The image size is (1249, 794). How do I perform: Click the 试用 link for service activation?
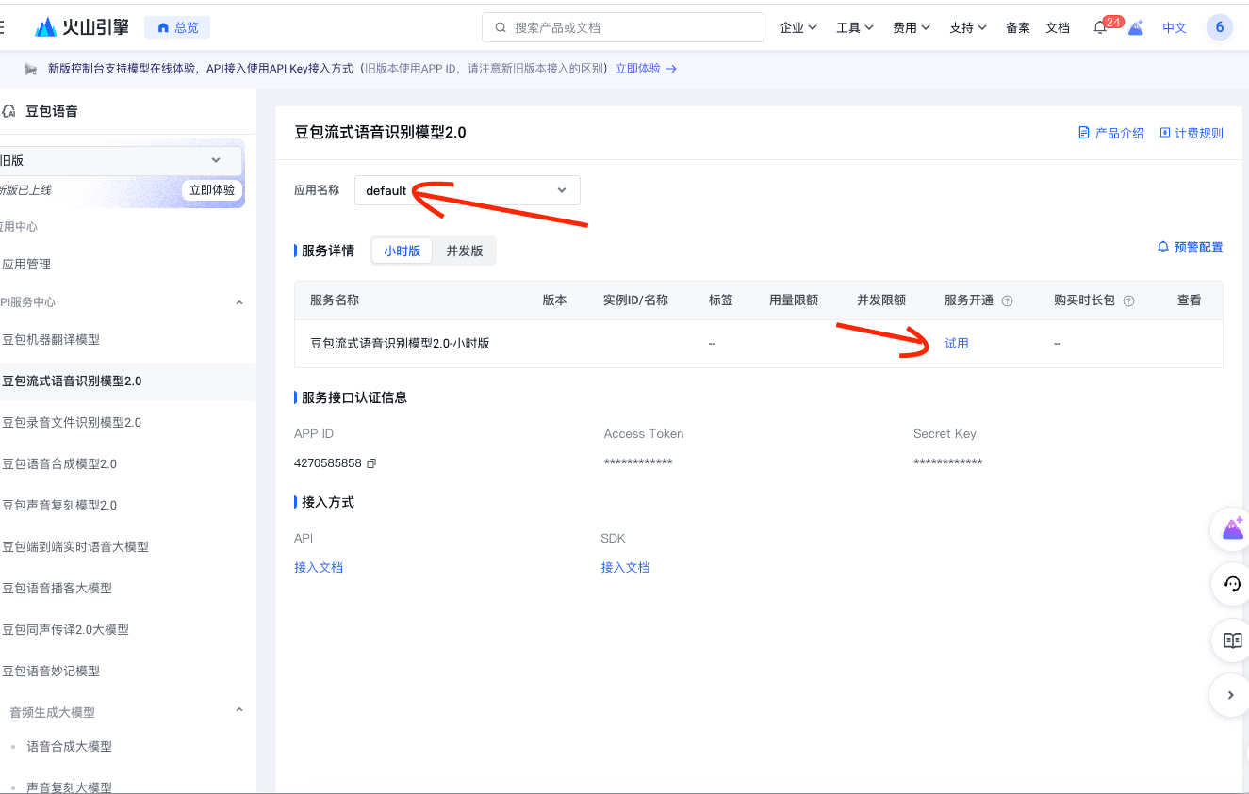click(x=957, y=344)
